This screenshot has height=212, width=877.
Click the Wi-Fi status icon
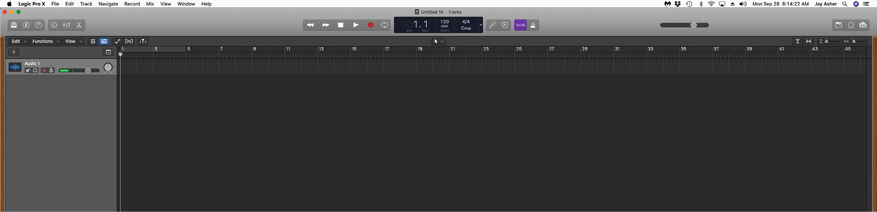711,4
